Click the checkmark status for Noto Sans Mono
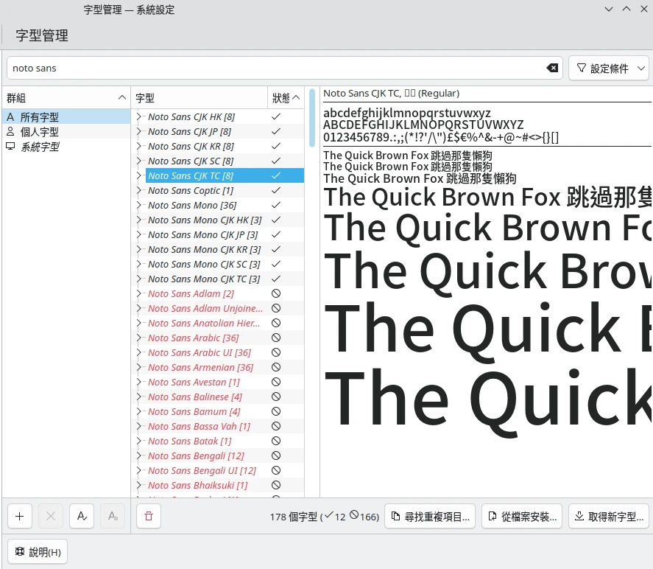The width and height of the screenshot is (653, 569). tap(276, 205)
